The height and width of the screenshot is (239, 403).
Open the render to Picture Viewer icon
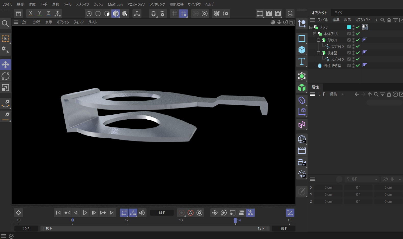[269, 14]
